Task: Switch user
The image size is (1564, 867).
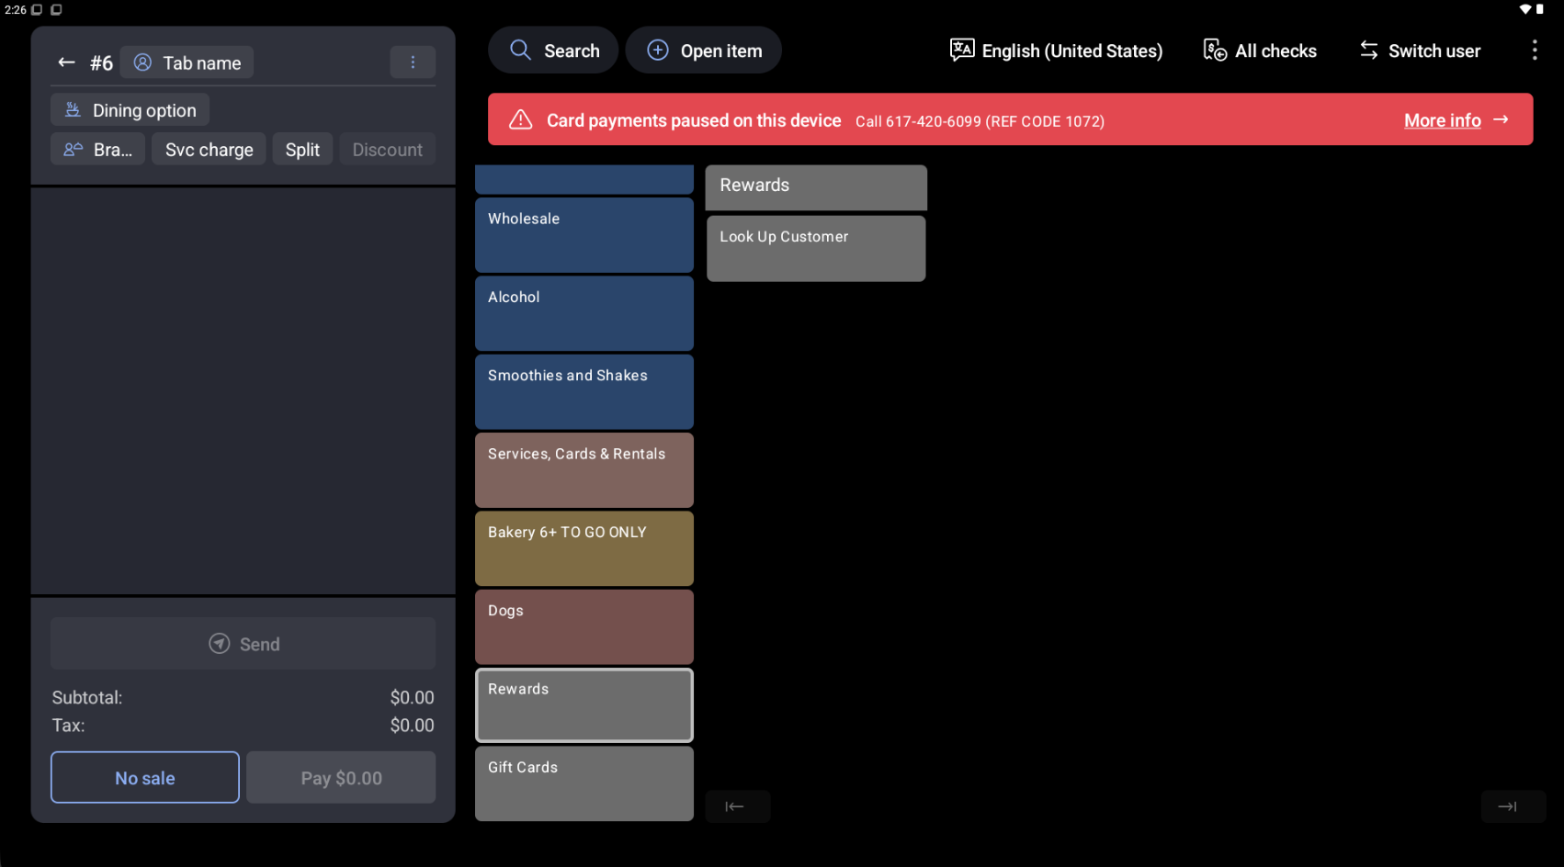Action: (1420, 51)
